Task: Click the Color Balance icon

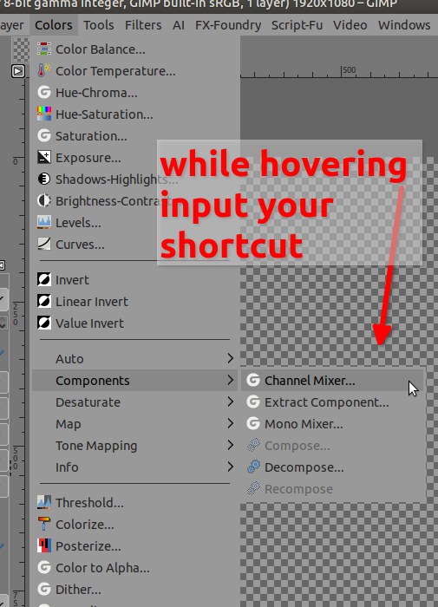Action: tap(44, 49)
